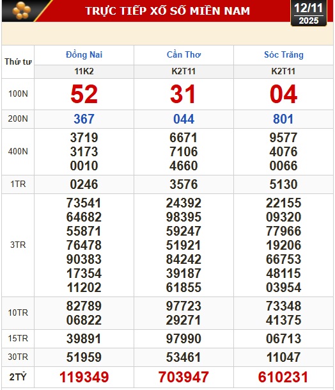Viewport: 335px width, 390px height.
Task: Select Sóc Trăng 200N result 801
Action: point(283,119)
